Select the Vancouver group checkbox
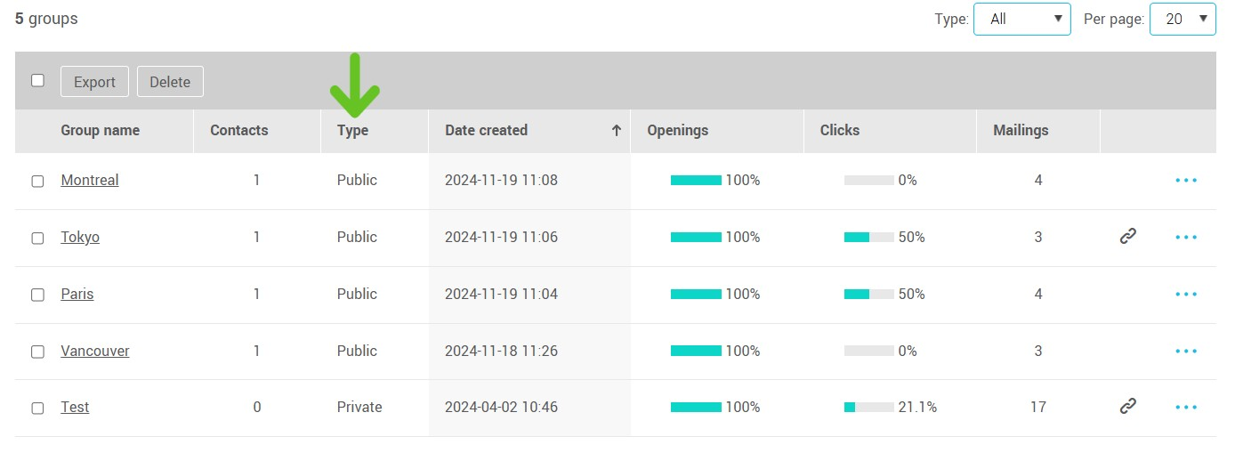 (x=37, y=352)
